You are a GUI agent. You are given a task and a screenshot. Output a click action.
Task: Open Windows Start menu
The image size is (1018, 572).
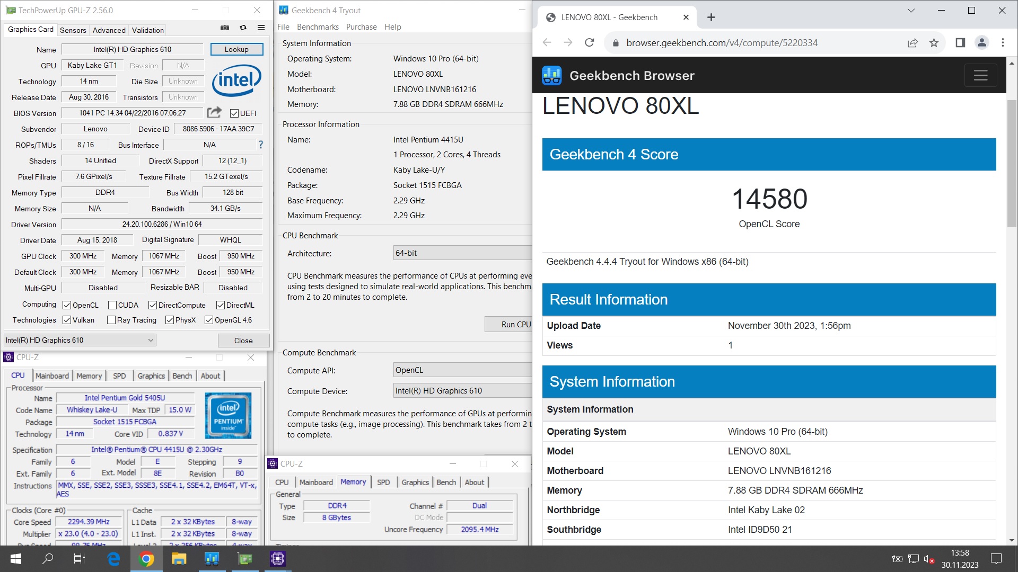16,559
